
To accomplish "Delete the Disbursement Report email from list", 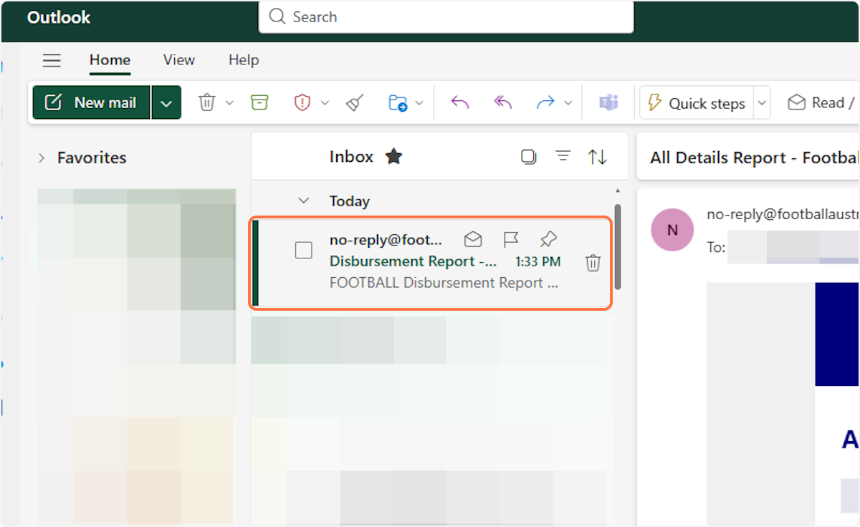I will tap(593, 263).
